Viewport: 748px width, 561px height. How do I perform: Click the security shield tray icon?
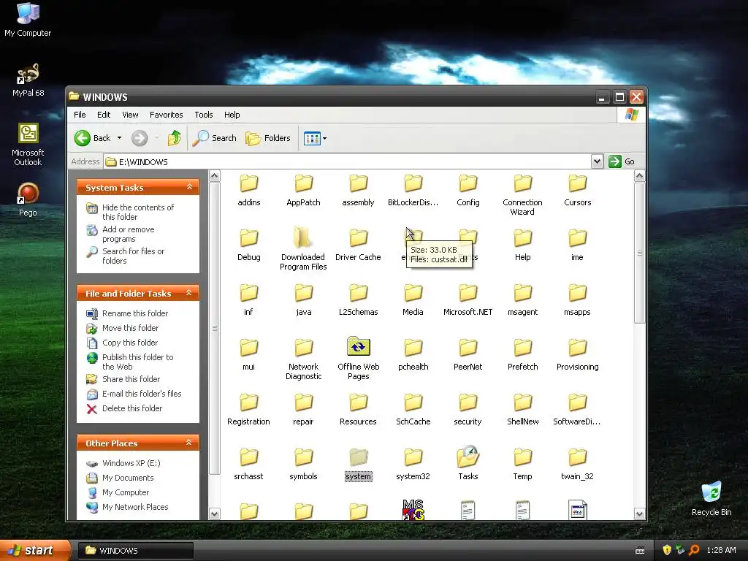(x=667, y=550)
